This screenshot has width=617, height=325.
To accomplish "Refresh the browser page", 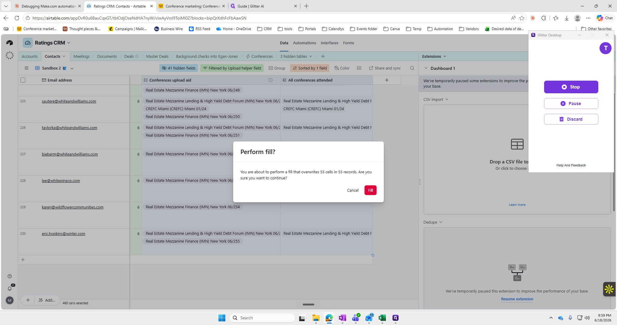I will (17, 18).
